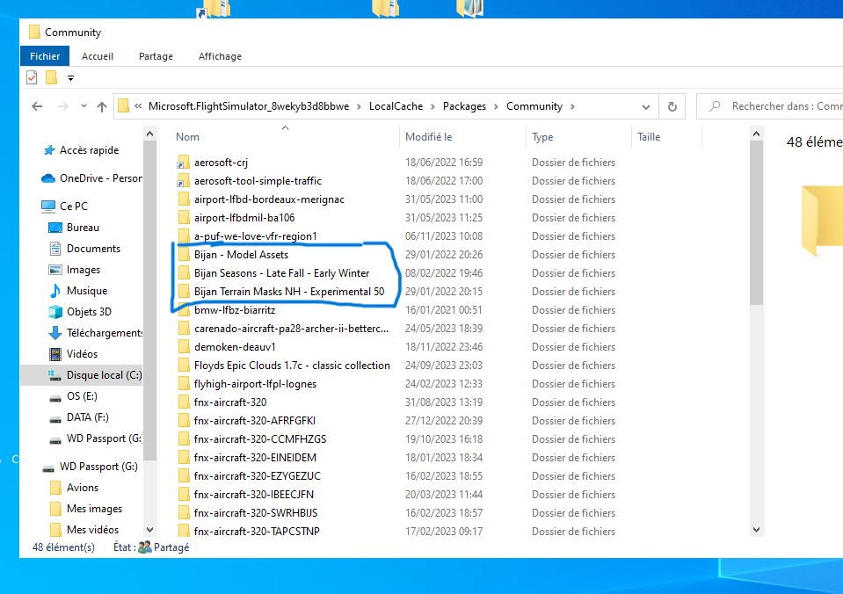The width and height of the screenshot is (843, 594).
Task: Expand the LocalCache breadcrumb arrow
Action: click(432, 106)
